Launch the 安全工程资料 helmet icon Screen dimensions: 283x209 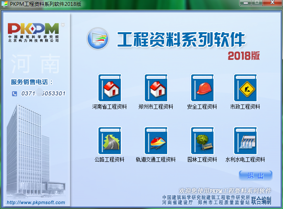click(x=202, y=88)
